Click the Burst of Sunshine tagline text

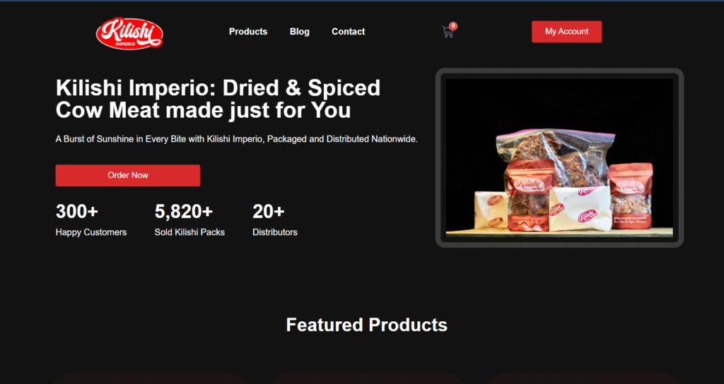(236, 139)
